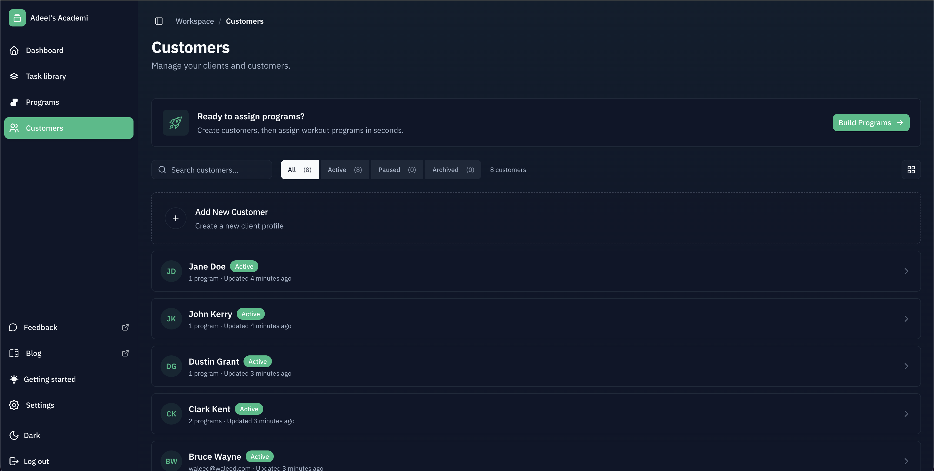Open Clark Kent's row chevron
Viewport: 934px width, 471px height.
(x=906, y=414)
